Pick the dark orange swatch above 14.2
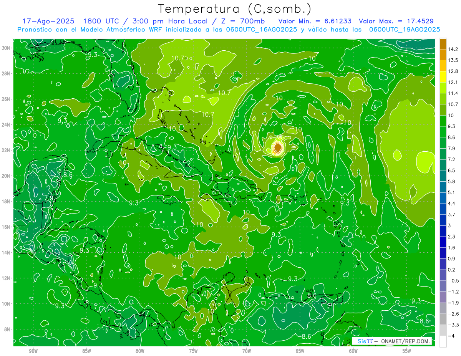Viewport: 461px width, 356px height. click(x=443, y=44)
